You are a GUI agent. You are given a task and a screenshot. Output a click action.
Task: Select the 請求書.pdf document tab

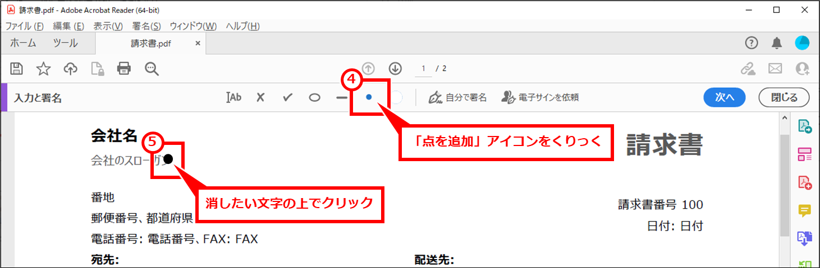[150, 43]
